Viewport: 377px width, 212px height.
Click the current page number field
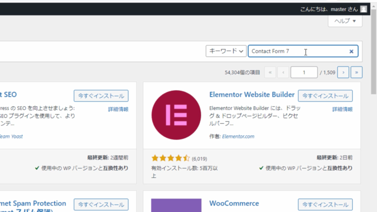coord(304,72)
